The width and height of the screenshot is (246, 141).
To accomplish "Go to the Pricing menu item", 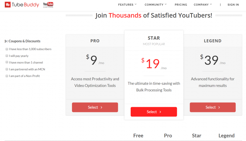I will 181,5.
